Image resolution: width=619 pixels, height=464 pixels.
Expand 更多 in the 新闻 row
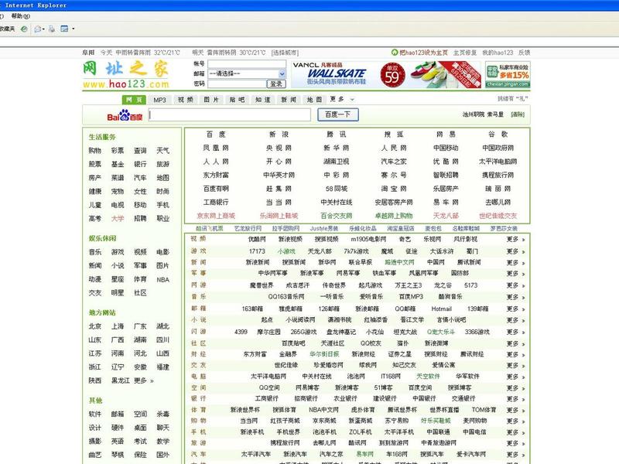pos(515,262)
